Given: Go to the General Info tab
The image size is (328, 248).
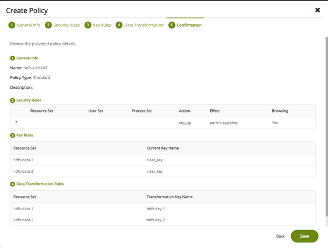Looking at the screenshot, I should (28, 25).
